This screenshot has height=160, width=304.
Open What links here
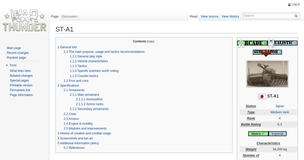coord(20,71)
